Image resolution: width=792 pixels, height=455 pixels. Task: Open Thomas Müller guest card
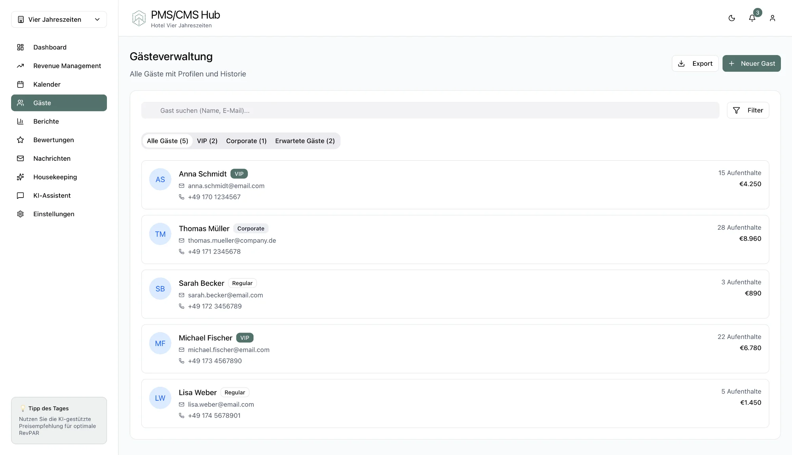[x=455, y=240]
